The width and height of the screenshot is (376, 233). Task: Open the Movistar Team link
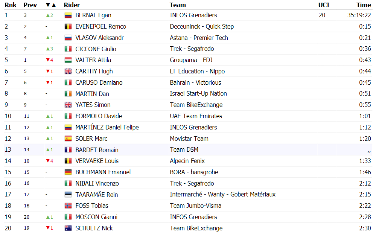pyautogui.click(x=189, y=139)
